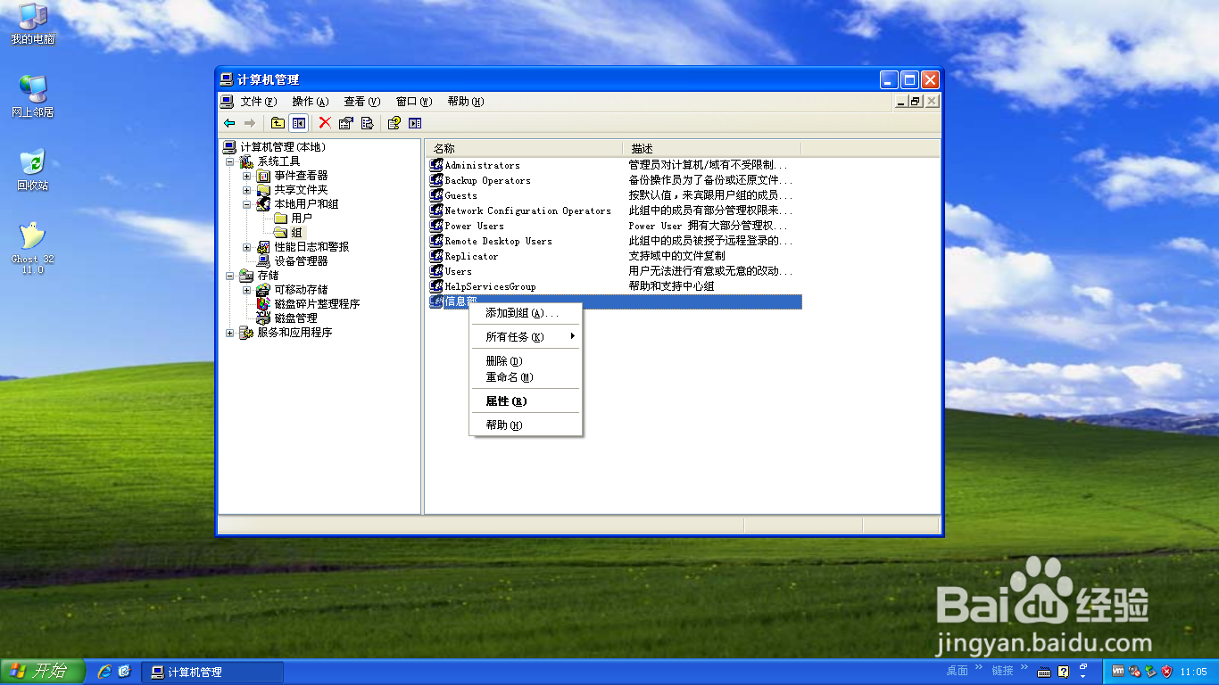Select the 计算机管理(本地) root node
Image resolution: width=1219 pixels, height=685 pixels.
click(283, 147)
